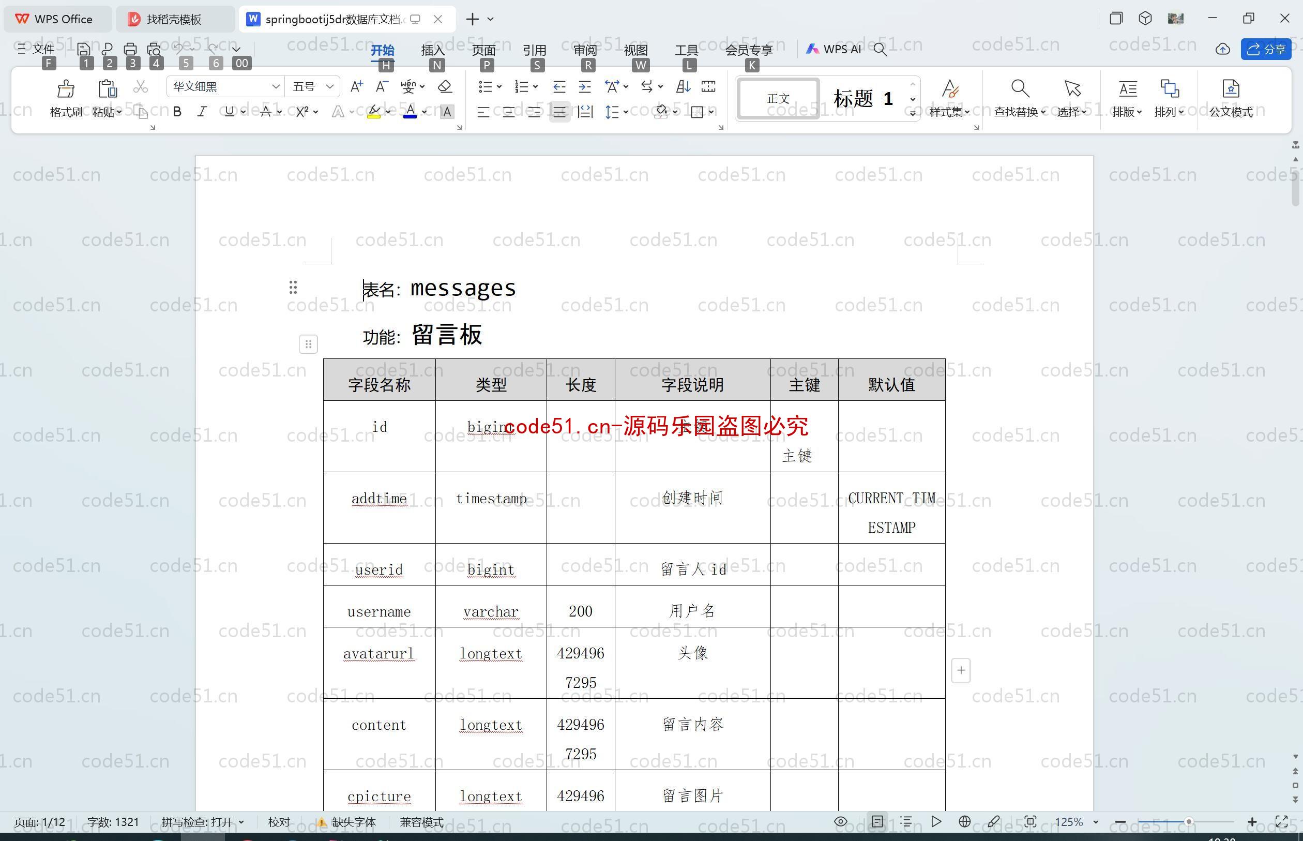The height and width of the screenshot is (841, 1303).
Task: Click the search icon beside WPS AI
Action: point(880,50)
